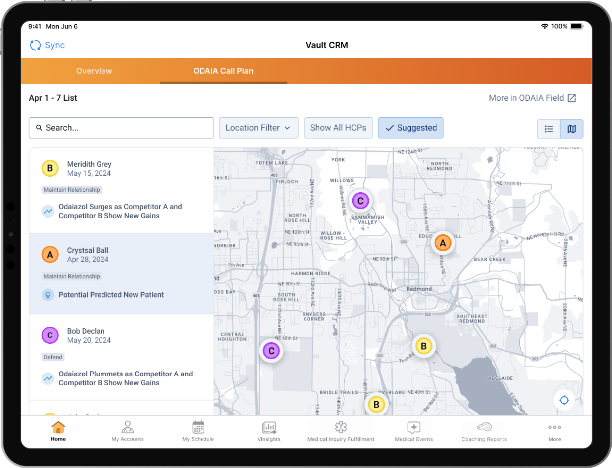612x468 pixels.
Task: Click lightbulb icon beside Potential Predicted New Patient
Action: pos(48,295)
